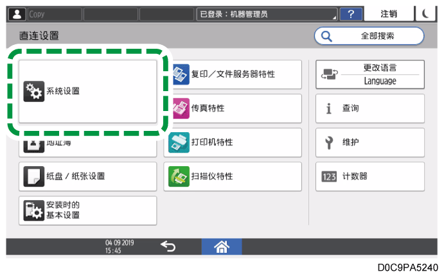Click the machine-with-gear icon for 安装时的基本设置
Viewport: 444px width, 274px height.
33,210
